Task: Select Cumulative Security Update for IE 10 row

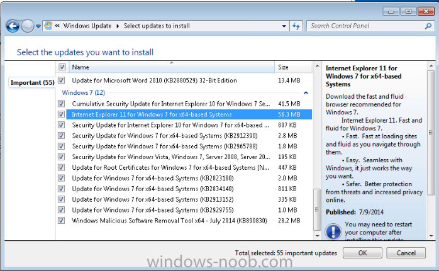Action: [171, 104]
